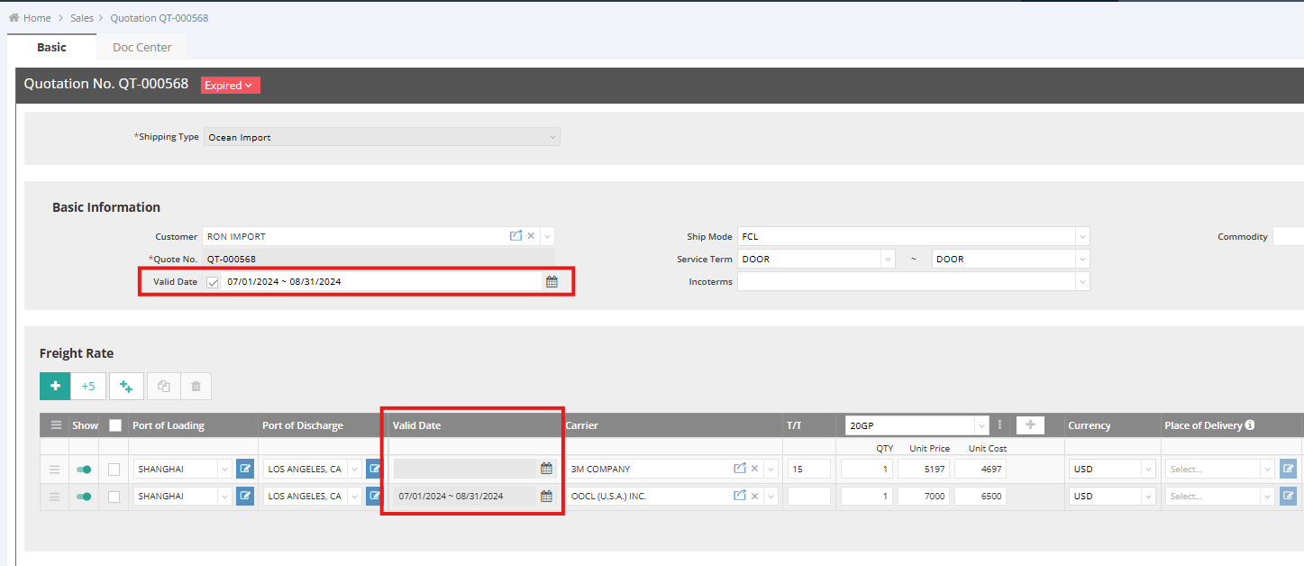Tick the checkbox on the OOCL freight row
The image size is (1304, 566).
pyautogui.click(x=114, y=496)
